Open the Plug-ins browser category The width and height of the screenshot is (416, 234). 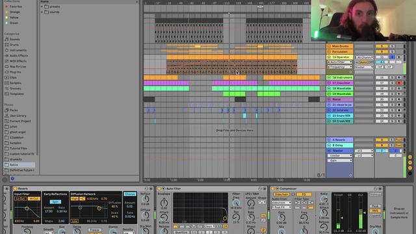click(15, 72)
